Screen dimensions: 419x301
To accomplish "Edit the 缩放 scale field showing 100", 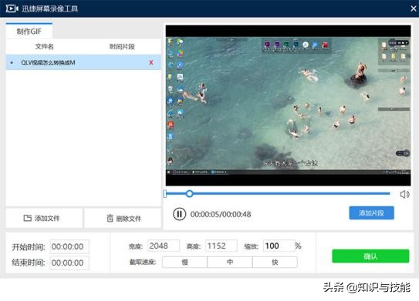I will coord(279,246).
